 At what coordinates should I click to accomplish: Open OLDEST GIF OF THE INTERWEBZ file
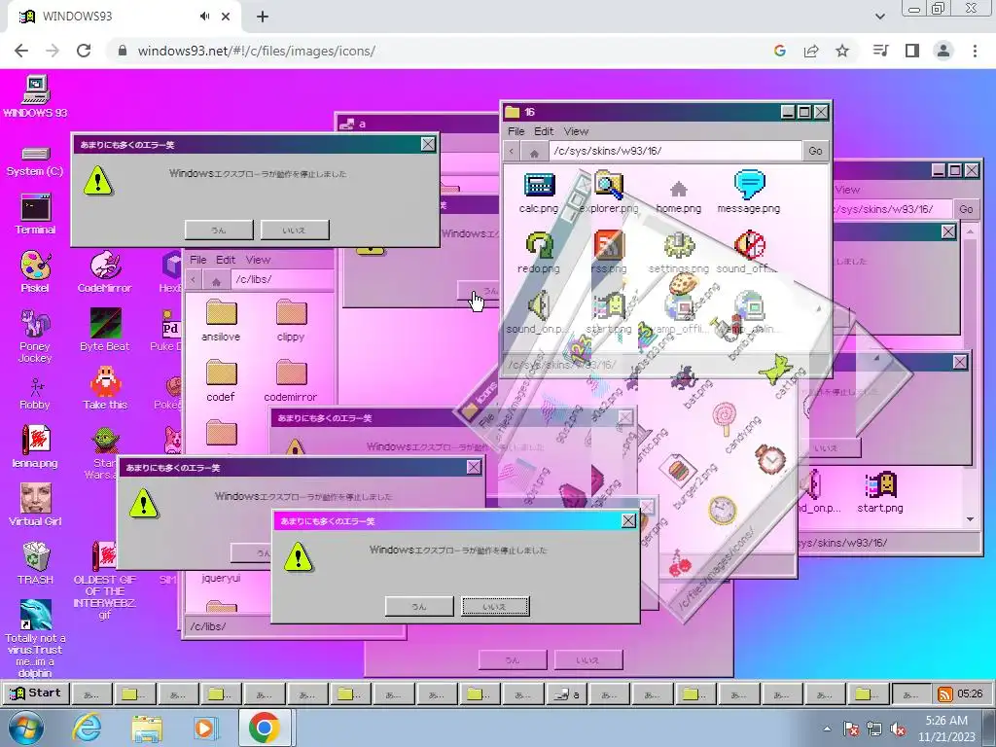pos(105,580)
